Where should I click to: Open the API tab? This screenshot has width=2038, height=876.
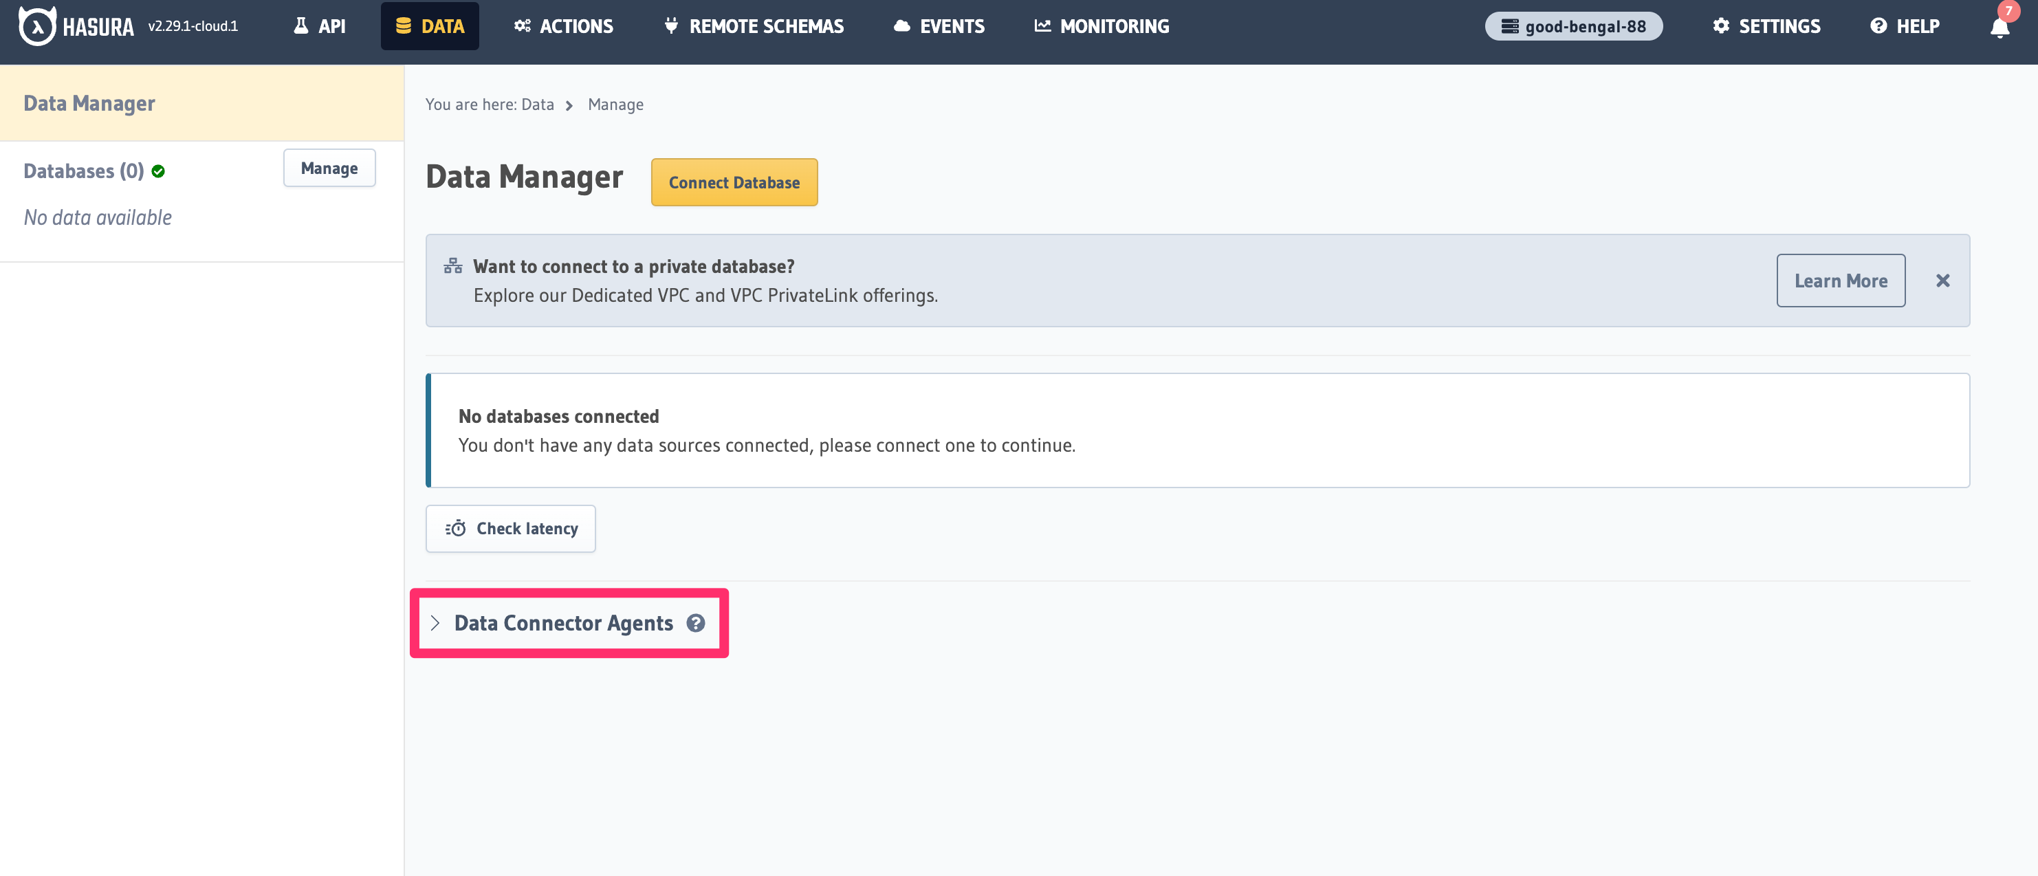tap(320, 26)
